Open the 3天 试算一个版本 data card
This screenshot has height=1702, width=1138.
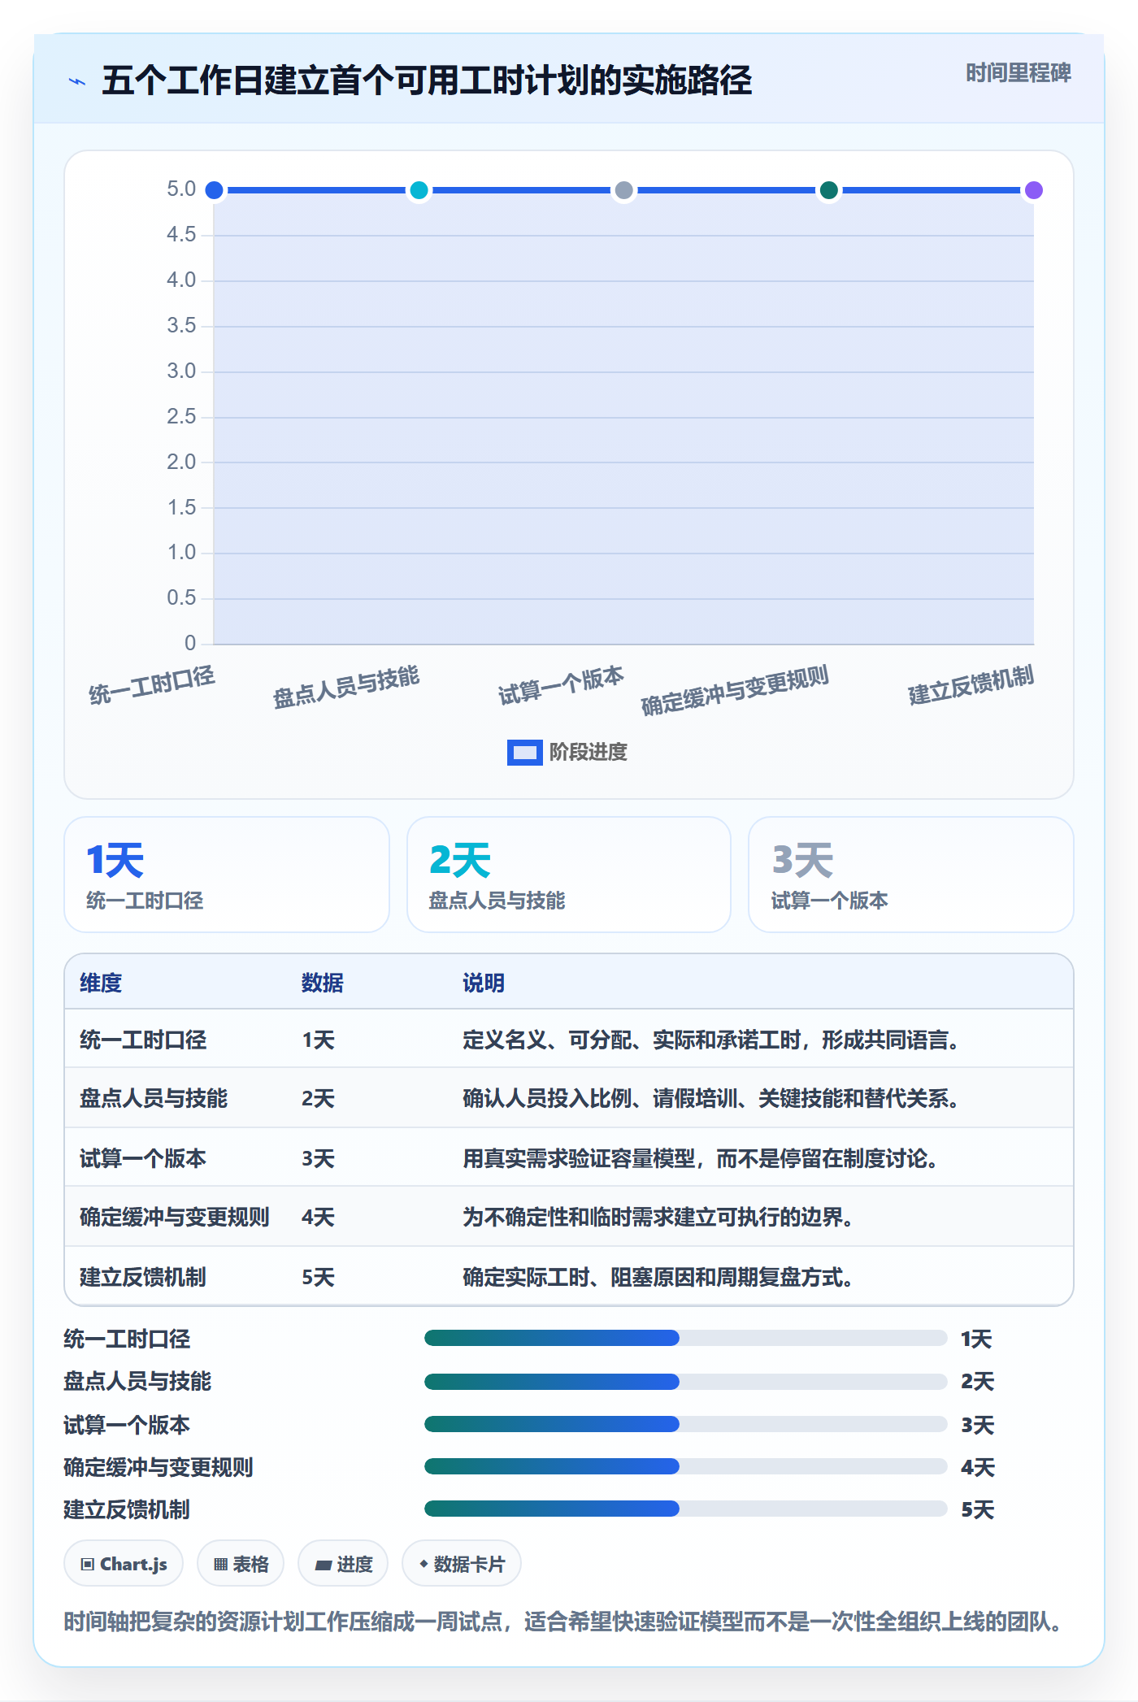pyautogui.click(x=911, y=875)
